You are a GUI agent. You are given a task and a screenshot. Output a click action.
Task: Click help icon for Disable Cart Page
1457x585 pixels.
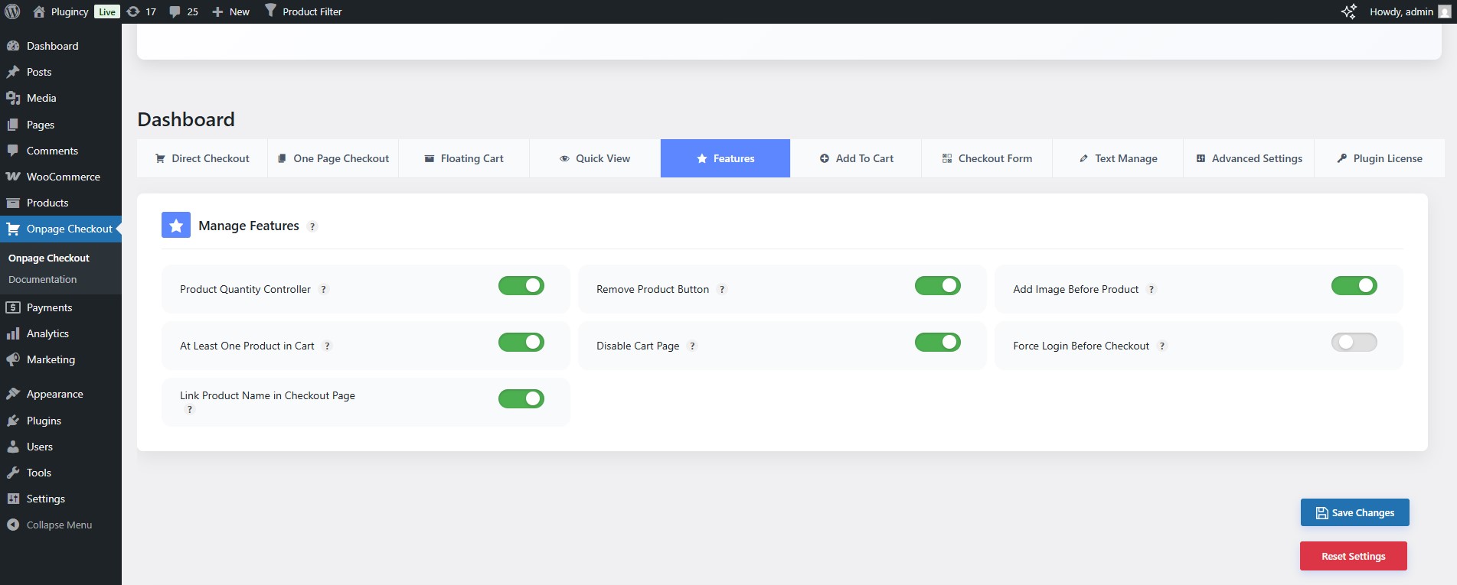[692, 346]
